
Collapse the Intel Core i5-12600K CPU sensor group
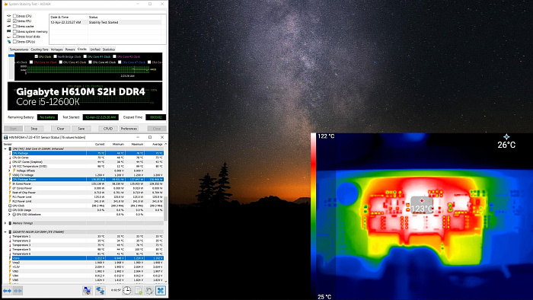pos(5,148)
